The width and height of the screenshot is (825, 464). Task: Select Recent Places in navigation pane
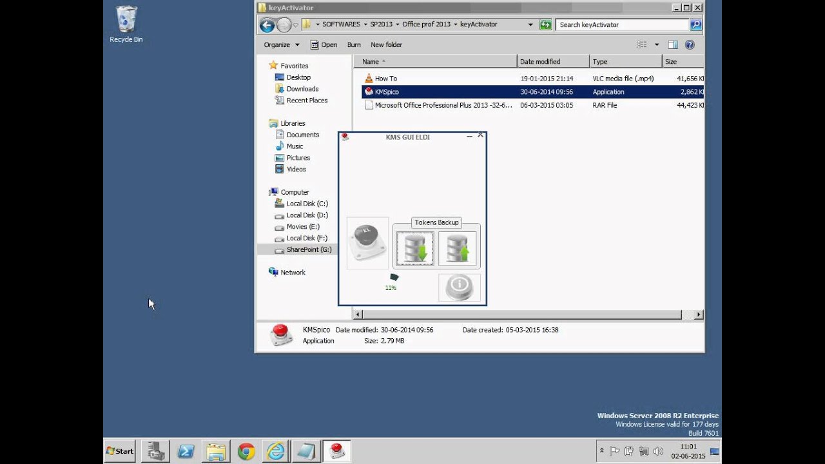(x=307, y=101)
